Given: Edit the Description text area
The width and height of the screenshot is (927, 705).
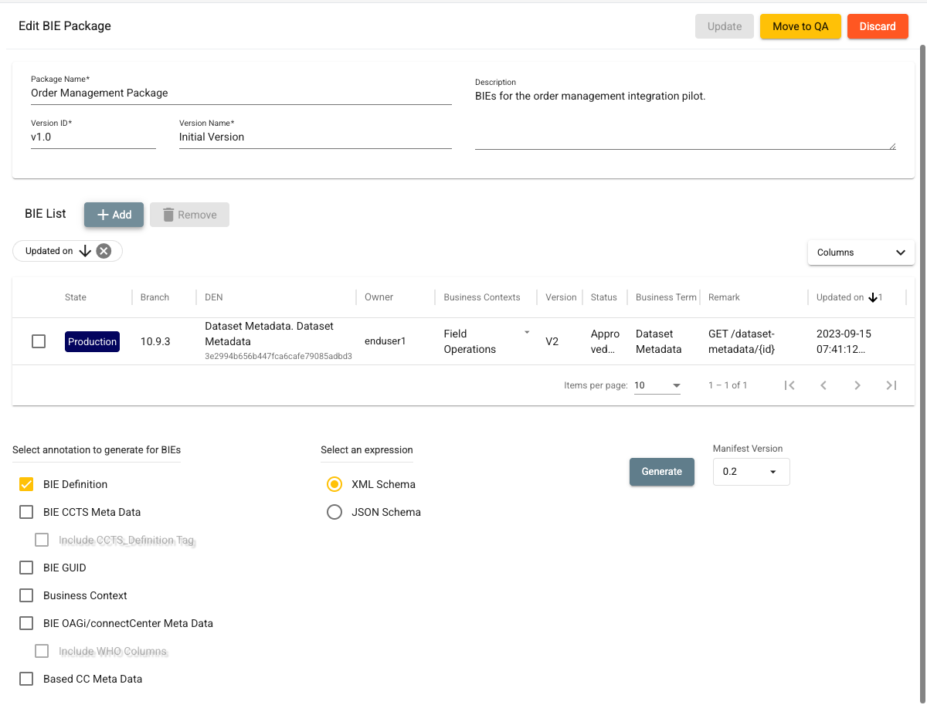Looking at the screenshot, I should pyautogui.click(x=685, y=119).
